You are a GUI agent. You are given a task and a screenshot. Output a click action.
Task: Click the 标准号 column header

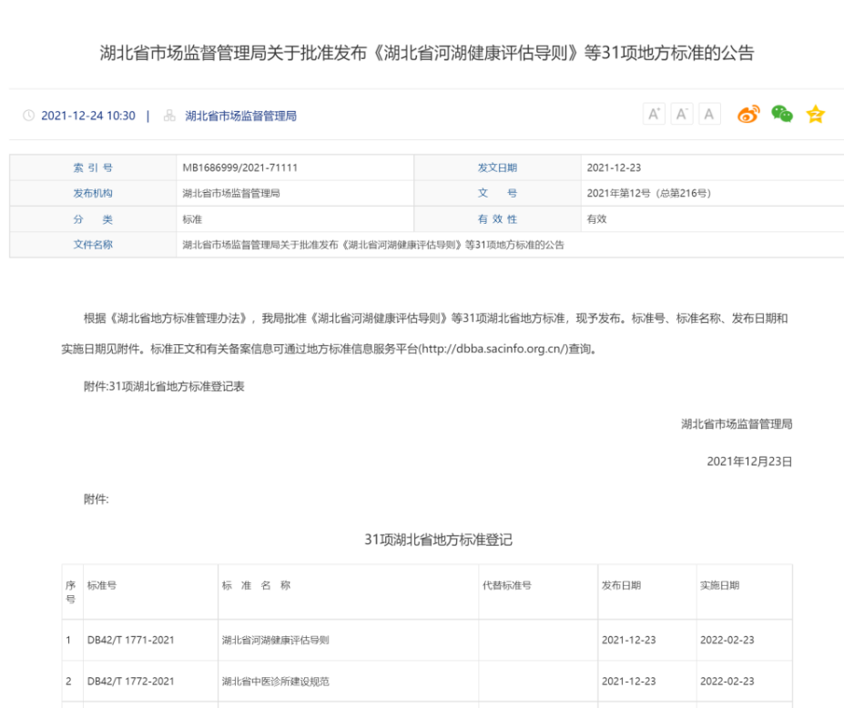102,585
